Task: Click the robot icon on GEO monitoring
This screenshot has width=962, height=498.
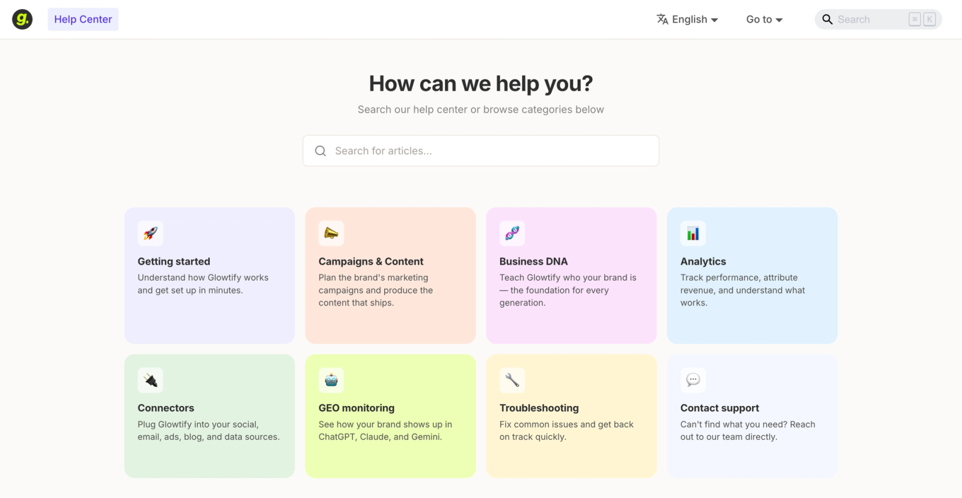Action: 331,380
